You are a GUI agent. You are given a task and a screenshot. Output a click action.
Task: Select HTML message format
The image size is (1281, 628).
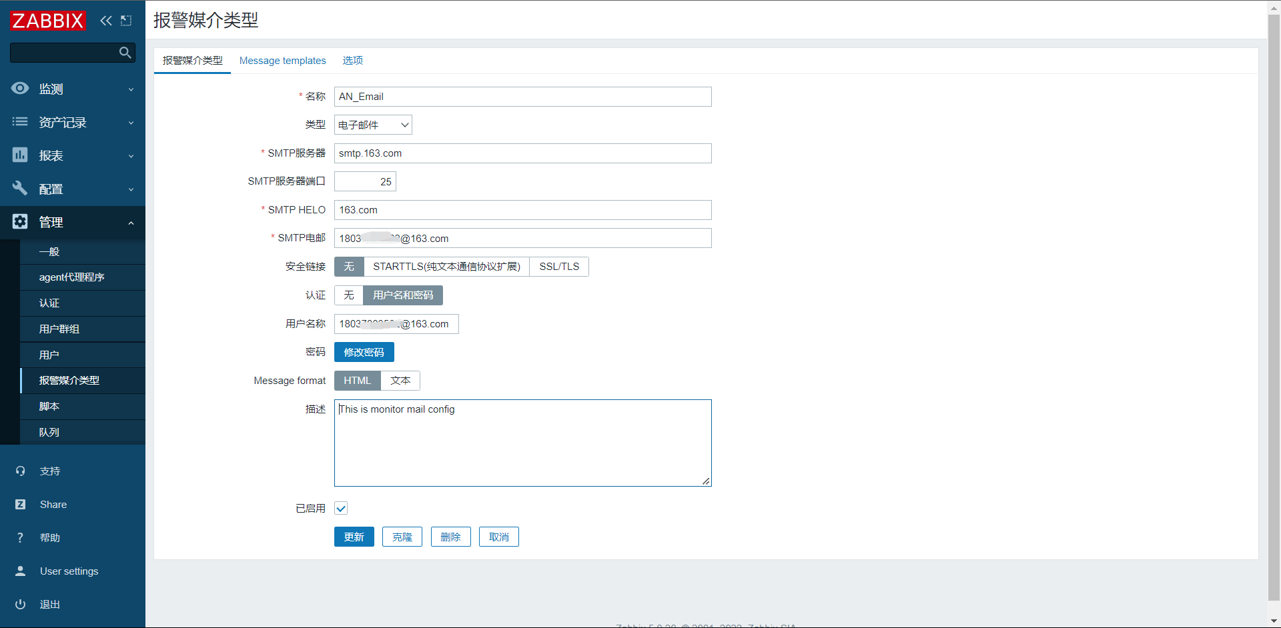tap(357, 381)
